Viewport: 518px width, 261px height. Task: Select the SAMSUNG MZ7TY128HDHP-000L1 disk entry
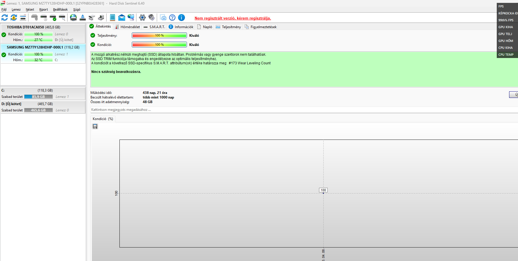pyautogui.click(x=43, y=53)
